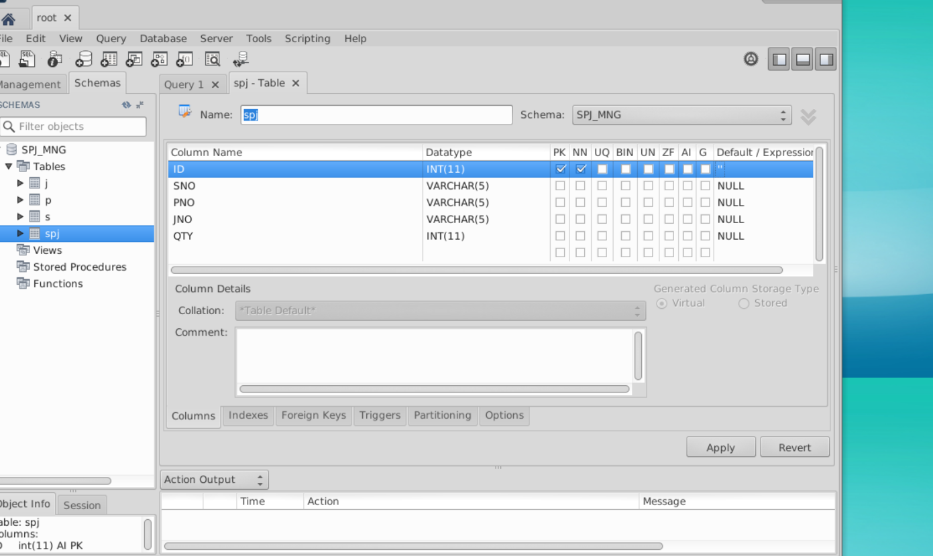Open the Schema SPJ_MNG dropdown
933x556 pixels.
pyautogui.click(x=681, y=115)
